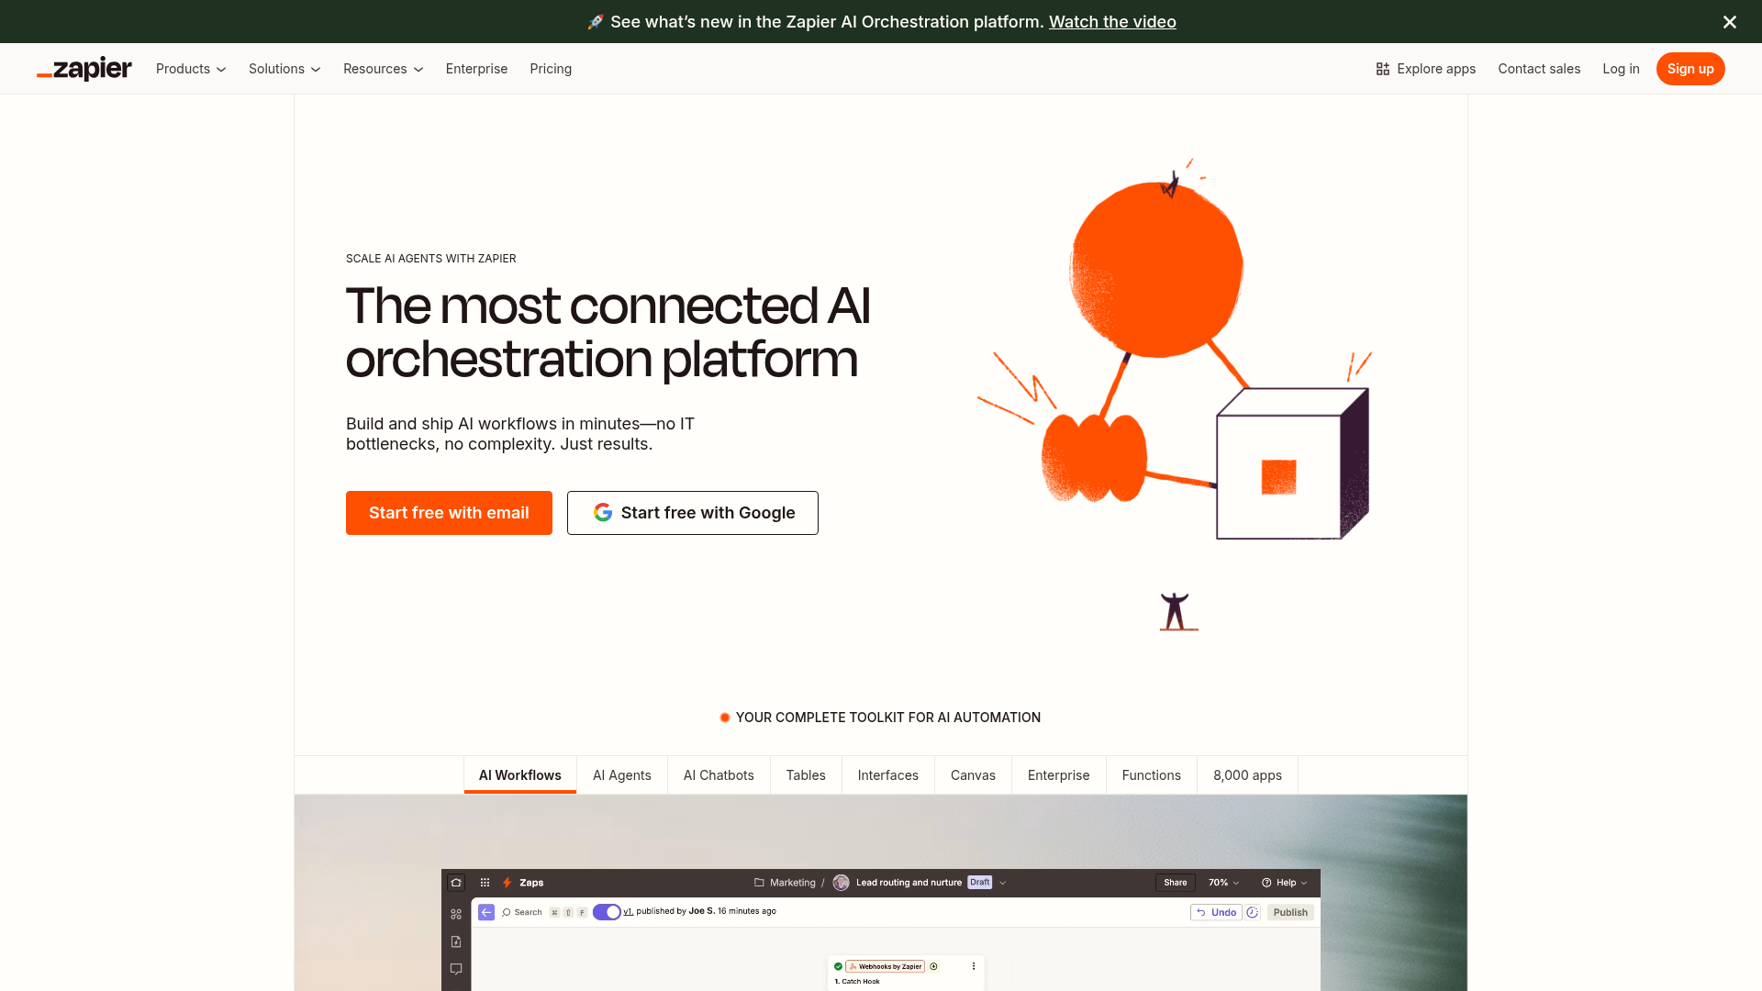This screenshot has height=991, width=1762.
Task: Click the home icon in the Zap editor
Action: (x=455, y=882)
